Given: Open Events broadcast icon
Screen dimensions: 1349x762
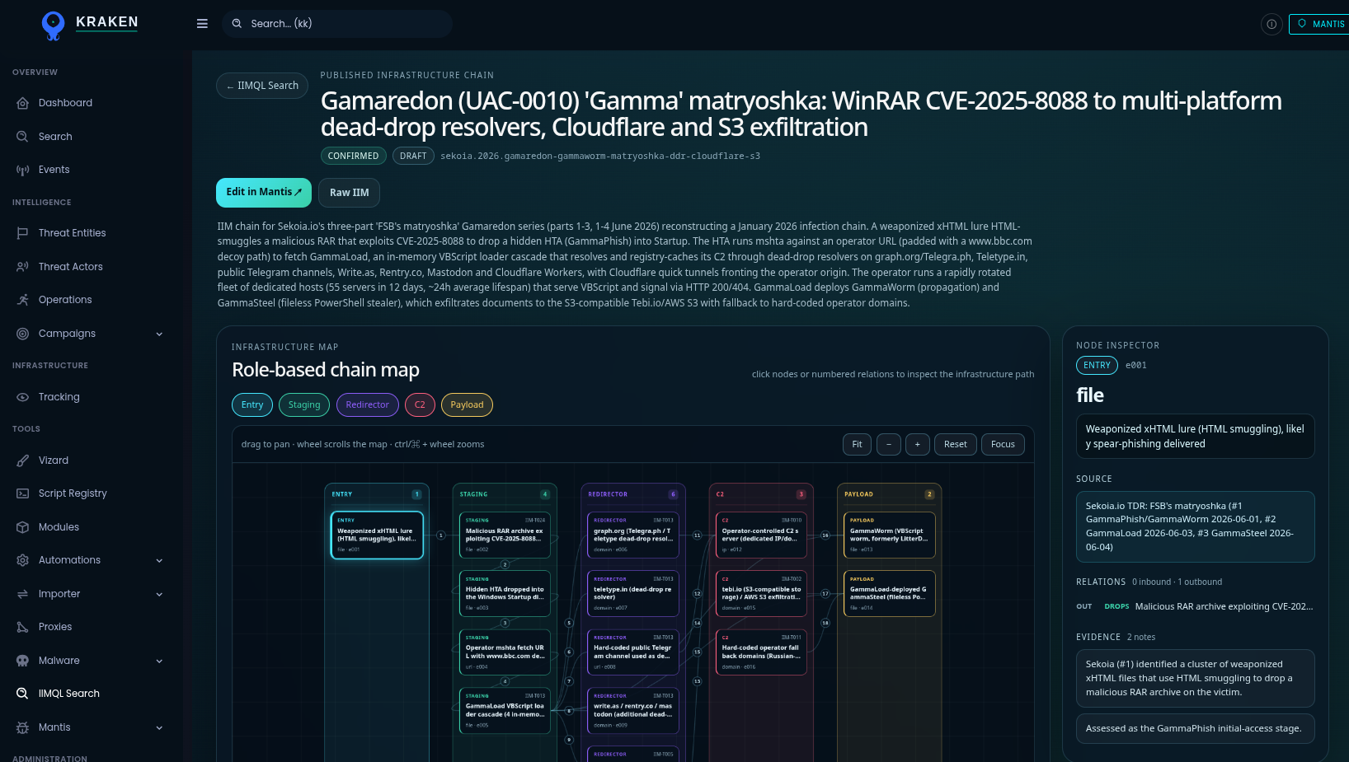Looking at the screenshot, I should 23,170.
